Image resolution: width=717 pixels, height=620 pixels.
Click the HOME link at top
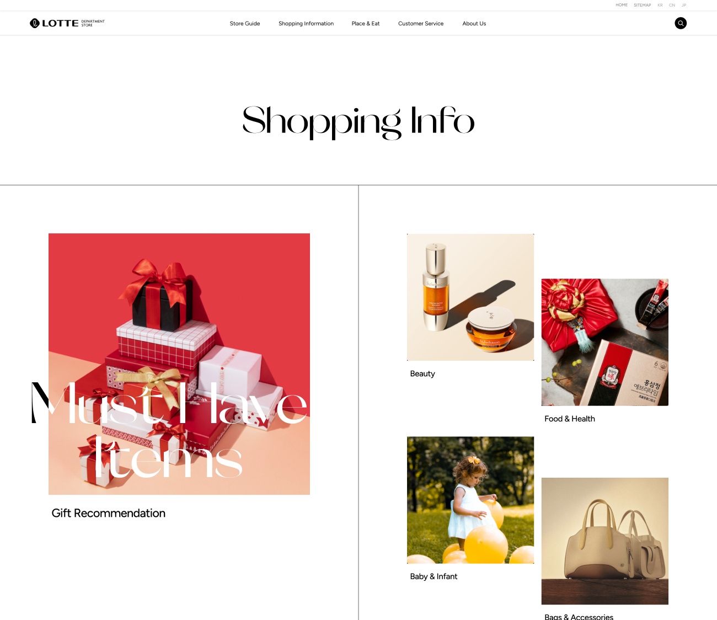pos(622,5)
